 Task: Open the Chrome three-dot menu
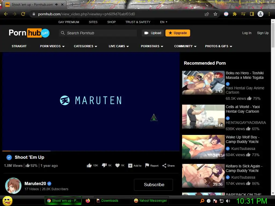coord(269,14)
